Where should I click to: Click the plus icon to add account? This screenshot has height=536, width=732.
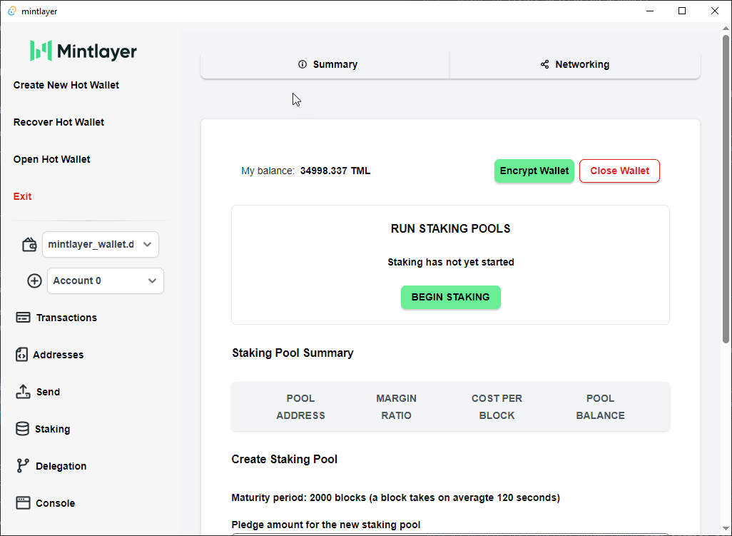coord(34,281)
